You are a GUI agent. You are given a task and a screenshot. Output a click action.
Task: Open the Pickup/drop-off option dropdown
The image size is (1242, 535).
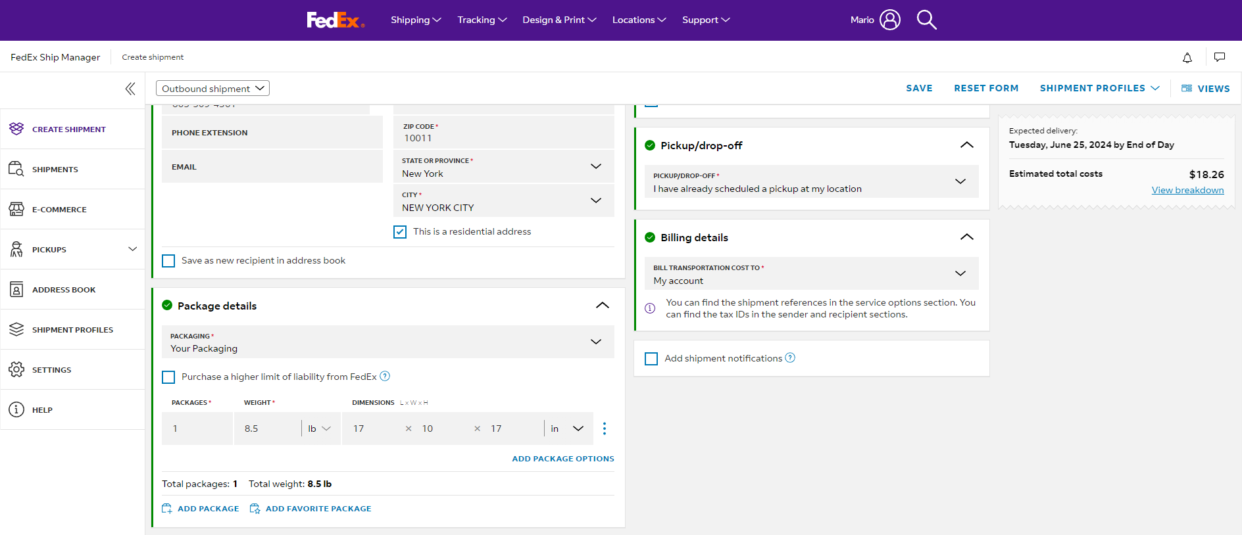pos(812,181)
